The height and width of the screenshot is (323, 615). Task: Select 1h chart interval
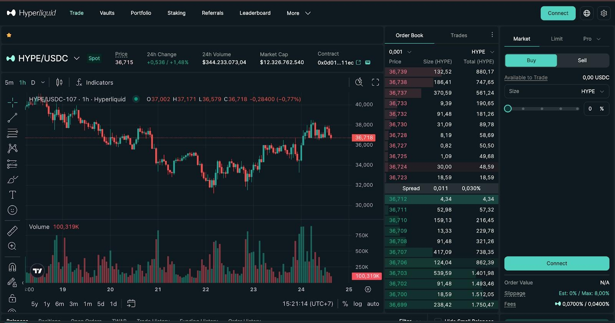[23, 82]
